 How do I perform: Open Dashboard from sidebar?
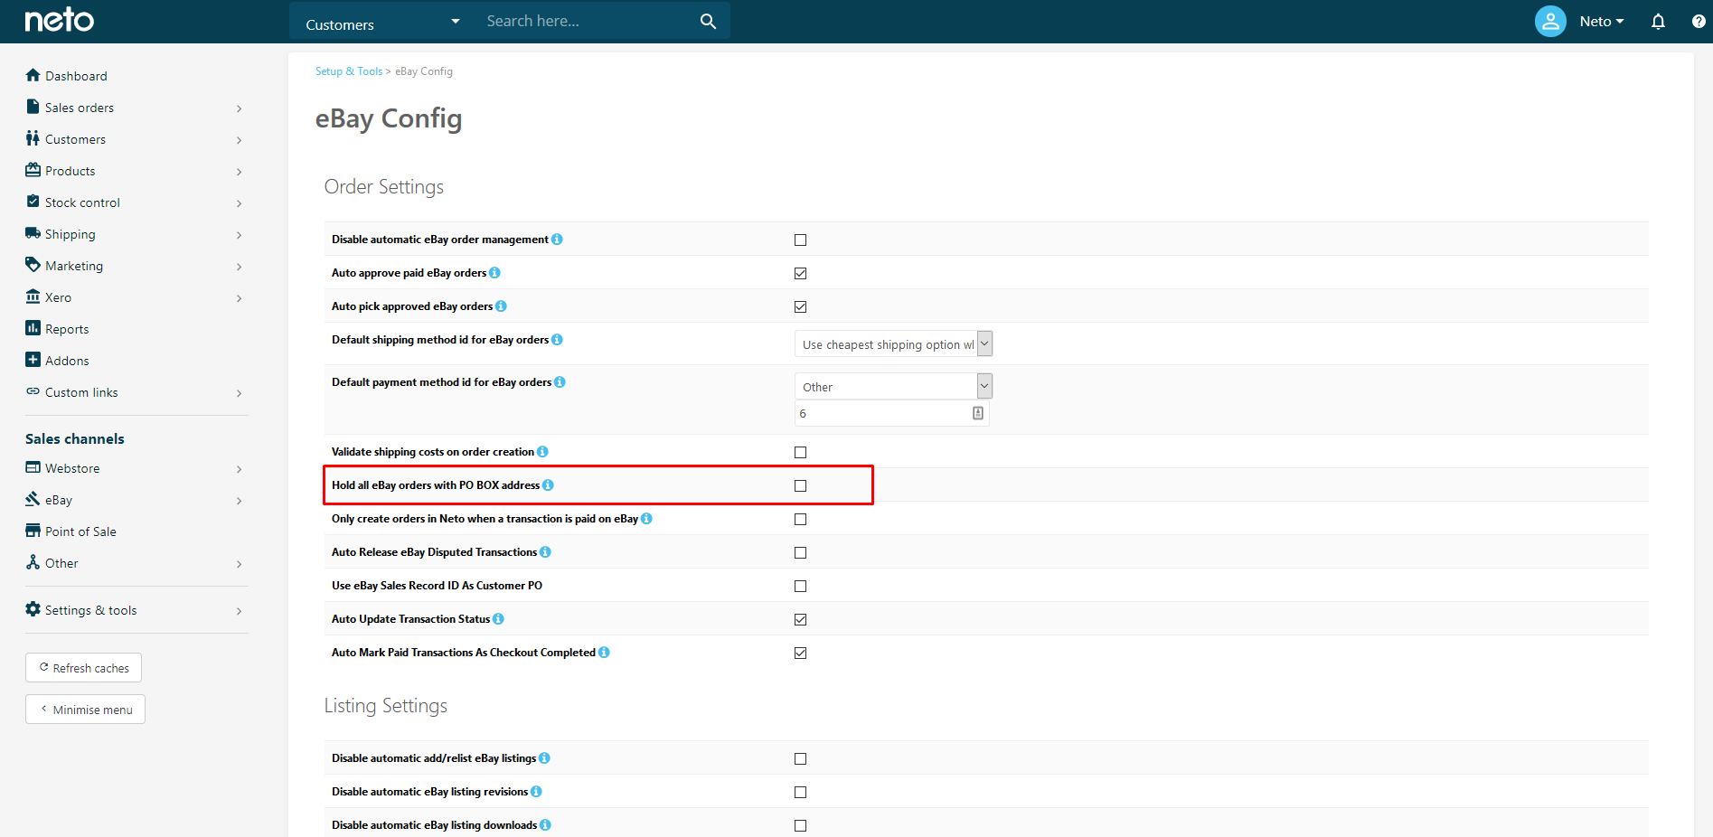click(76, 76)
